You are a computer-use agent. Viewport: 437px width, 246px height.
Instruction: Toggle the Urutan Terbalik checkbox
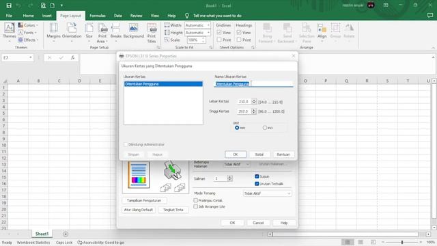point(257,184)
